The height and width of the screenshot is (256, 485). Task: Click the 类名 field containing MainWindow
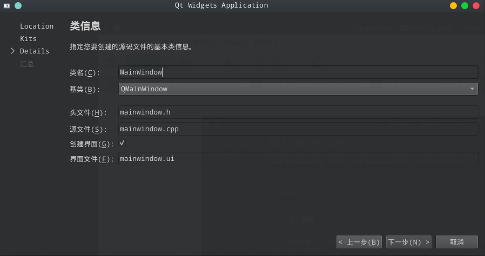pos(298,72)
